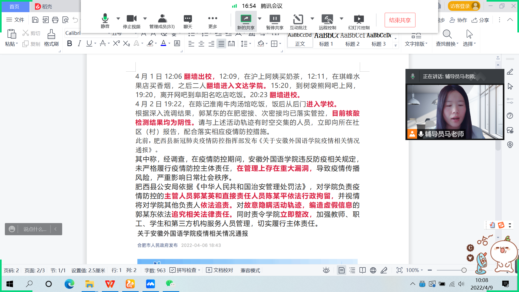Expand annotation options arrow
Screen dimensions: 519x292
[x=312, y=18]
